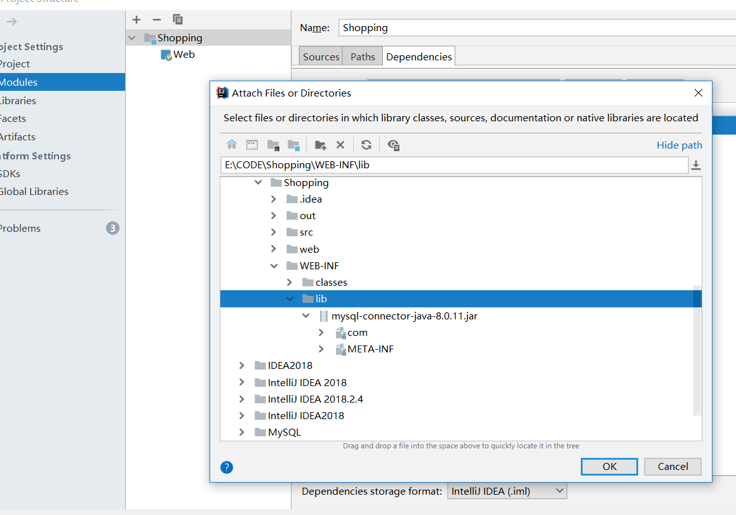The width and height of the screenshot is (736, 515).
Task: Expand the mysql-connector-java jar contents
Action: pyautogui.click(x=306, y=316)
